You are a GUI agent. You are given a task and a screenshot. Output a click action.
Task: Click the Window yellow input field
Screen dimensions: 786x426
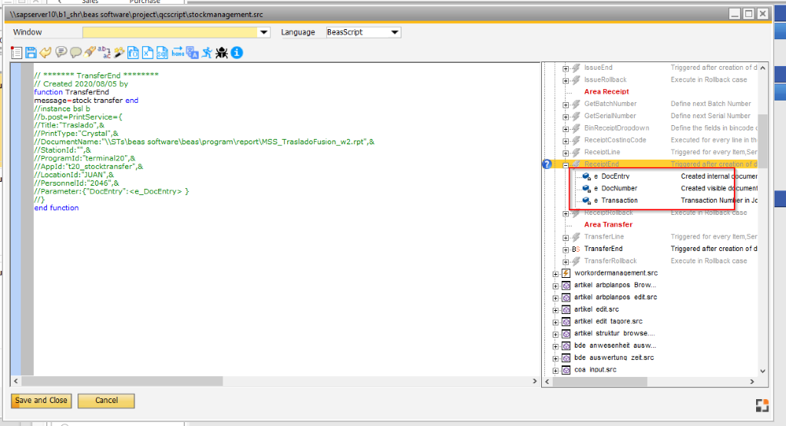pyautogui.click(x=170, y=32)
